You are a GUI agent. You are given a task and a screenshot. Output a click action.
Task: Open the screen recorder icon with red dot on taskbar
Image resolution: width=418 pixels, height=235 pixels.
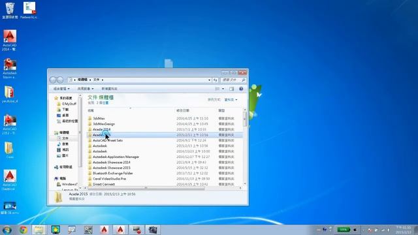(137, 230)
